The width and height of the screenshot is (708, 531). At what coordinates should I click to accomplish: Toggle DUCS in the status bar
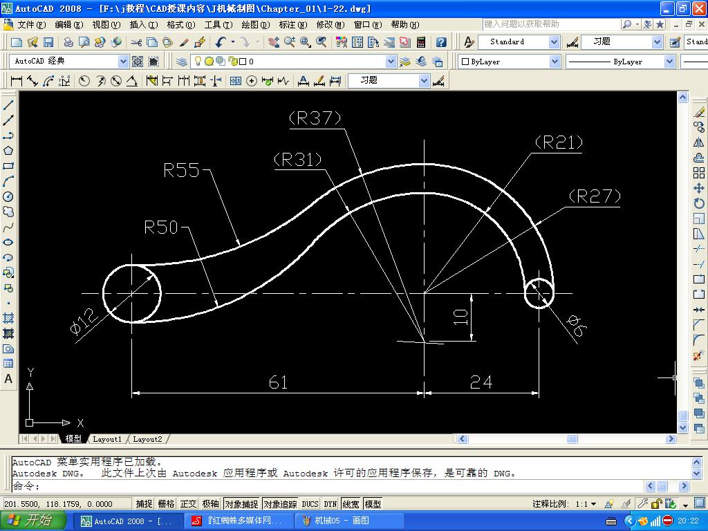click(x=310, y=503)
